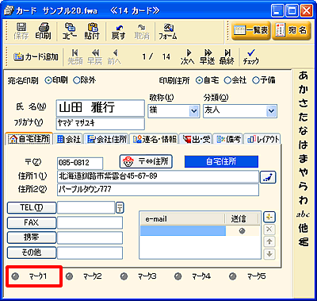The width and height of the screenshot is (317, 301).
Task: Click the TEL button
Action: coord(32,207)
